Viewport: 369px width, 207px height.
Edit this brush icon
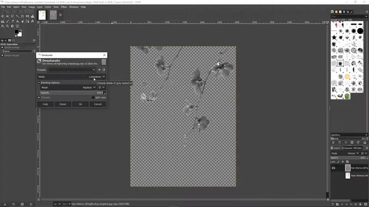[x=333, y=143]
